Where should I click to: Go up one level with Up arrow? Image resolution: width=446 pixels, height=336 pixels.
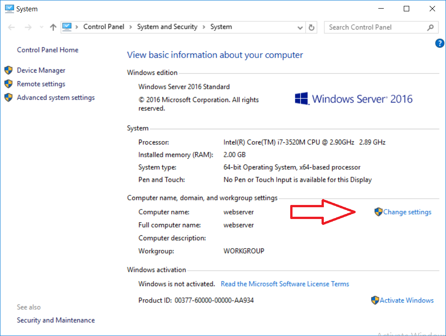coord(53,27)
